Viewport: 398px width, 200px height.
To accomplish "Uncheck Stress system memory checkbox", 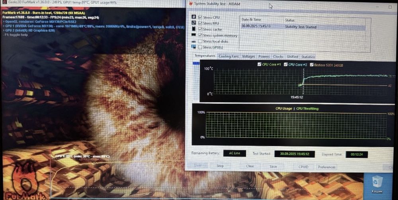I will tap(200, 35).
